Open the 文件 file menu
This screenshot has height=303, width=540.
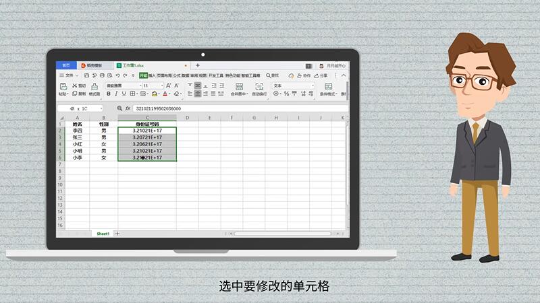(x=68, y=76)
